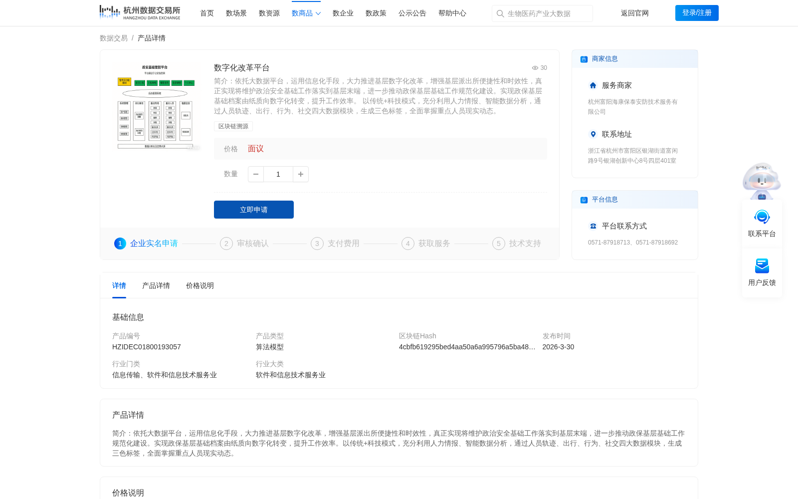Click the 平台联系方式 telephone icon
The image size is (798, 499).
point(593,226)
